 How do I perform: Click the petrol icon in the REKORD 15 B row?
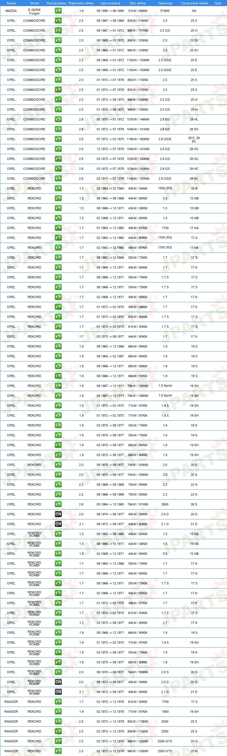click(x=58, y=188)
